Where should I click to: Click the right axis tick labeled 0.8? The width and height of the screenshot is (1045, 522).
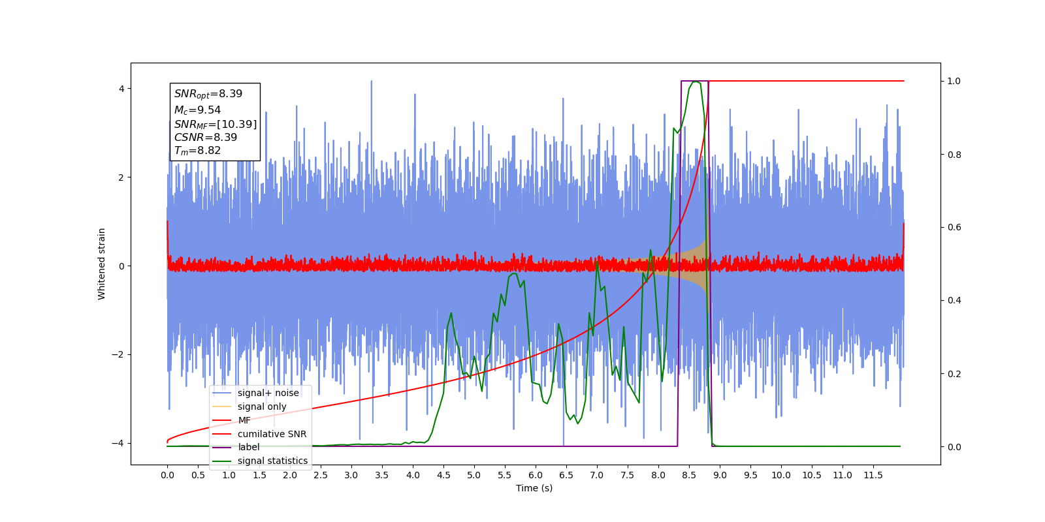[954, 155]
